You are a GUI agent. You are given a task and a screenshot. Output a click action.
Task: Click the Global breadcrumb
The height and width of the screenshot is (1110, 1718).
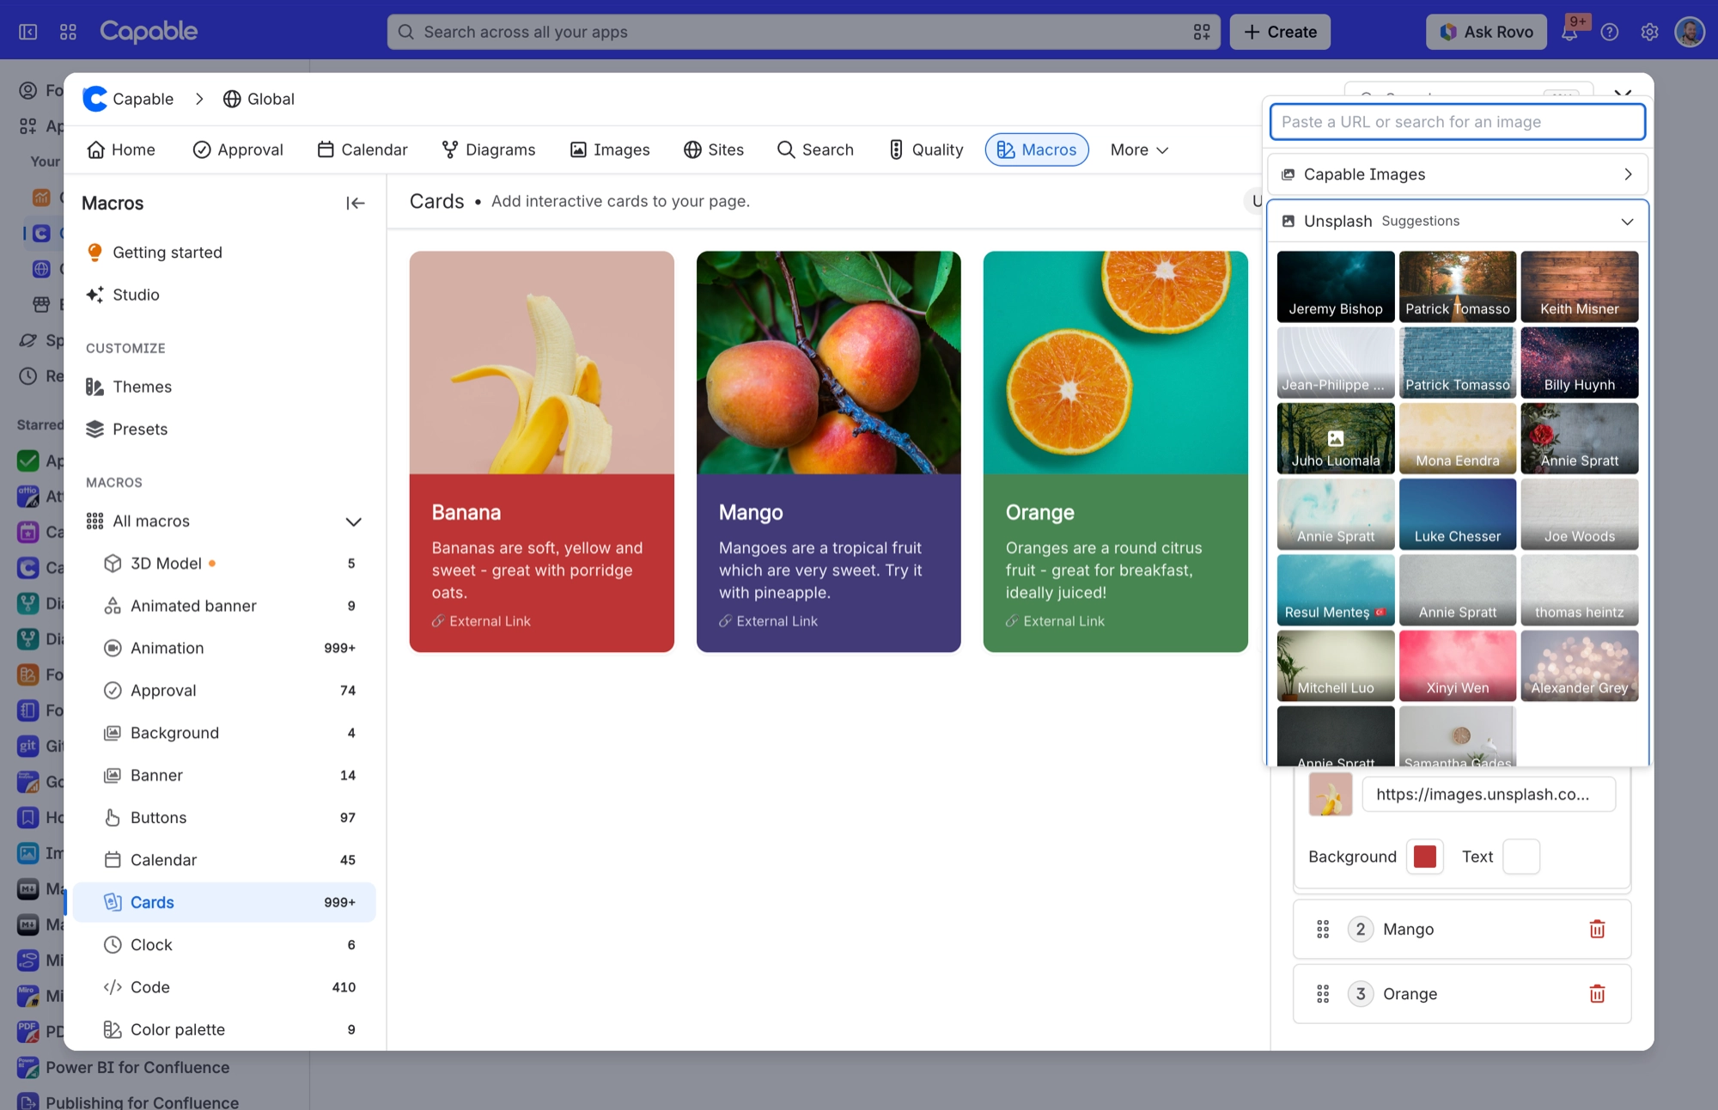click(x=259, y=99)
